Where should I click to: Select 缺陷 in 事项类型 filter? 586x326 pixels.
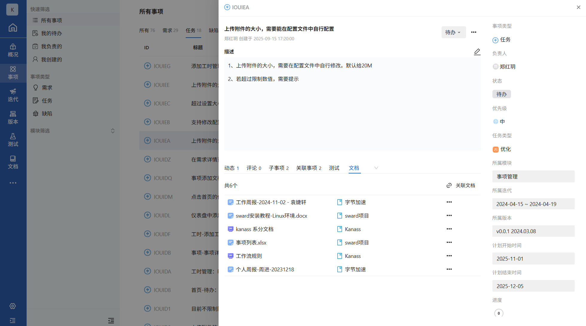pos(47,113)
